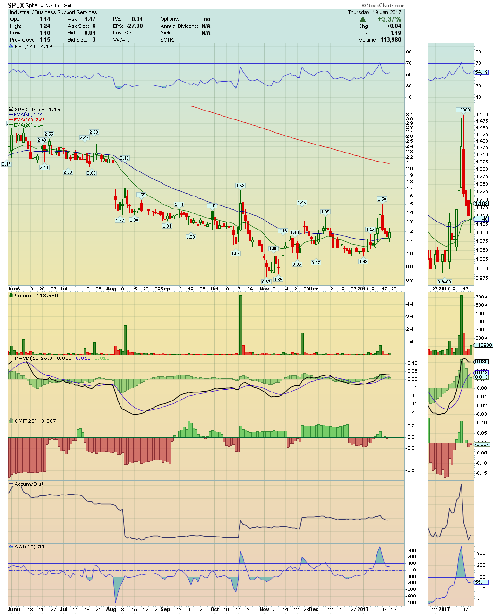Click the 0.030 MACD value tag

[482, 362]
